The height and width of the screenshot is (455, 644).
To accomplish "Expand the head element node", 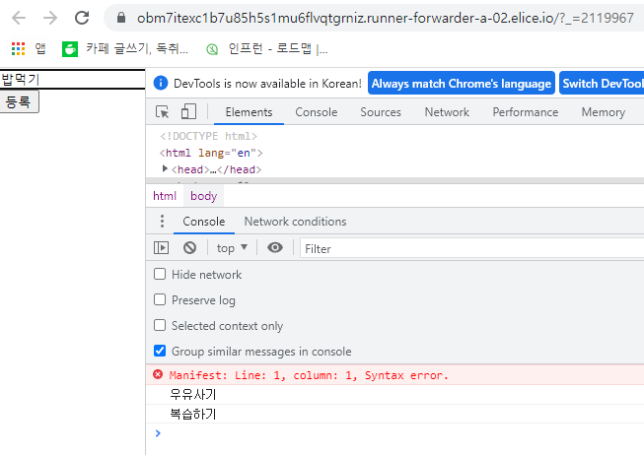I will pyautogui.click(x=165, y=168).
